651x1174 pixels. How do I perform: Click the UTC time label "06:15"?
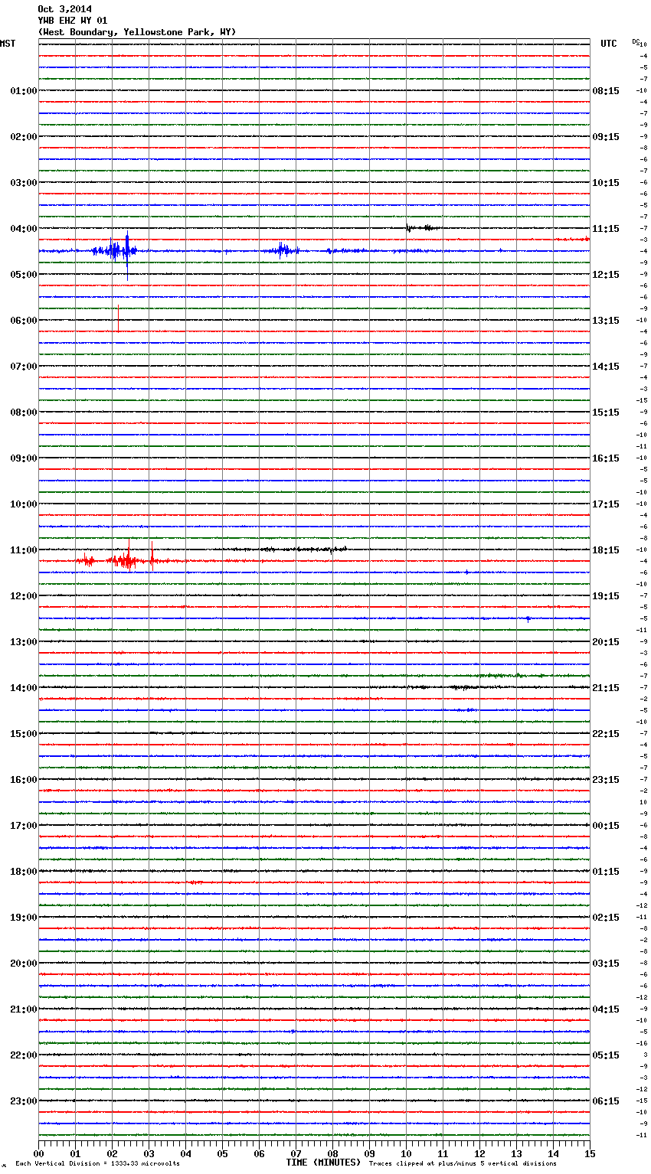606,1101
